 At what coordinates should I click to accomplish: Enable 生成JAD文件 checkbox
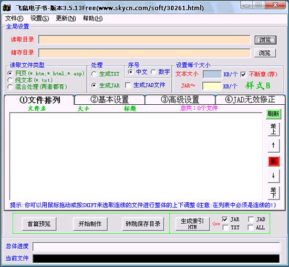pos(128,85)
